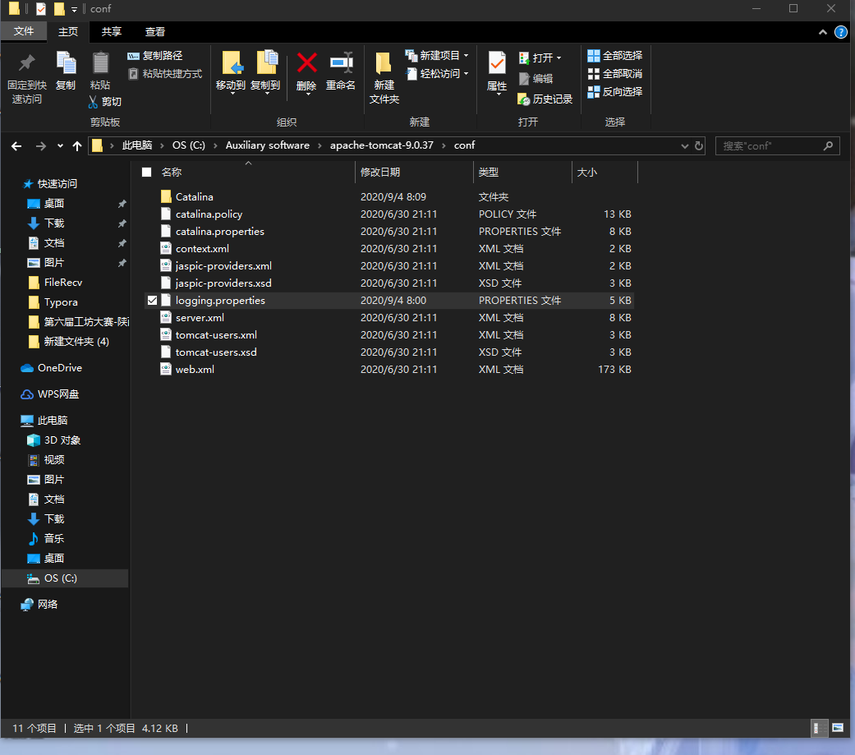Click Select all icon

tap(593, 55)
